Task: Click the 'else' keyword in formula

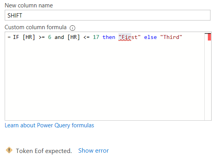Action: [150, 37]
